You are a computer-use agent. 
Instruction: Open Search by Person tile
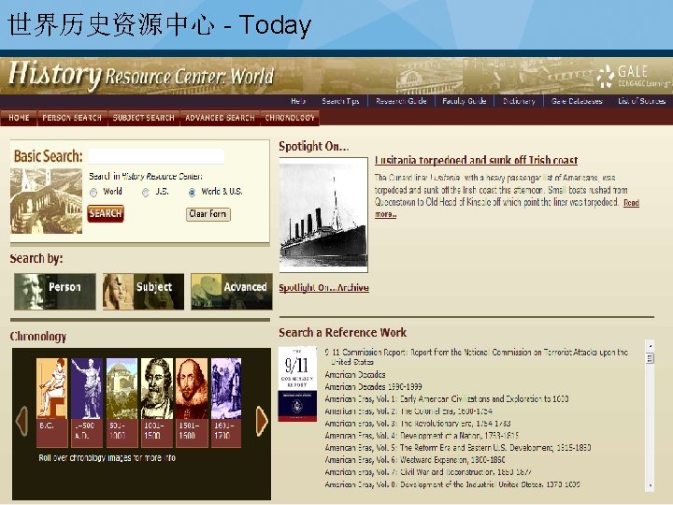pyautogui.click(x=55, y=291)
